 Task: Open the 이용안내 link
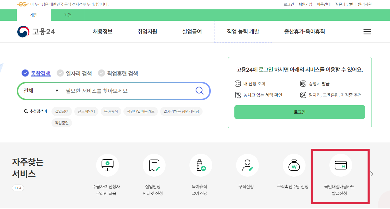[x=323, y=4]
